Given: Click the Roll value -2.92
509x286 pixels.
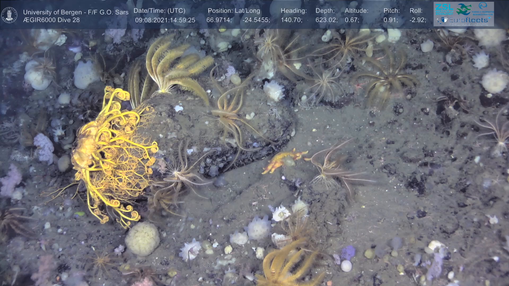Looking at the screenshot, I should (x=418, y=20).
